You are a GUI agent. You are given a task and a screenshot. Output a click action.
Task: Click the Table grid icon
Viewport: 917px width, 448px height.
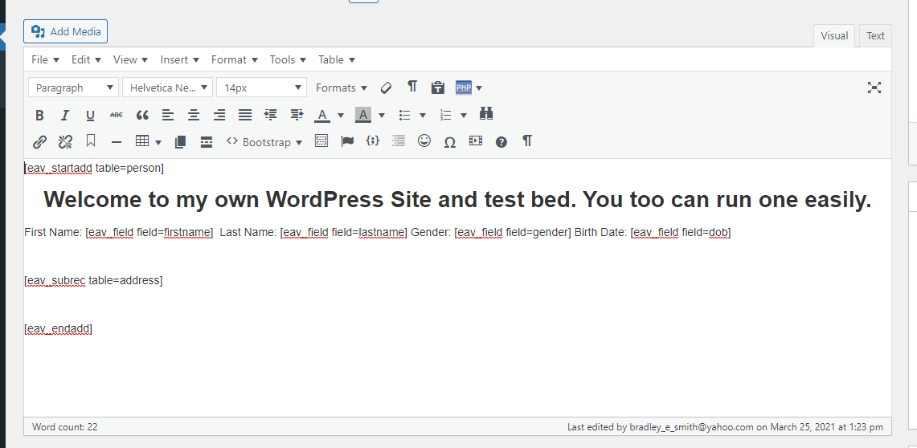click(x=141, y=141)
